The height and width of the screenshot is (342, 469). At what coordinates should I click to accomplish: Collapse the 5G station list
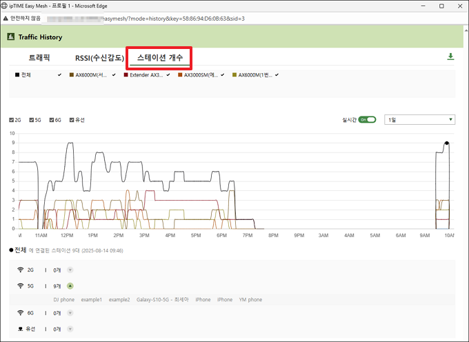pyautogui.click(x=70, y=285)
